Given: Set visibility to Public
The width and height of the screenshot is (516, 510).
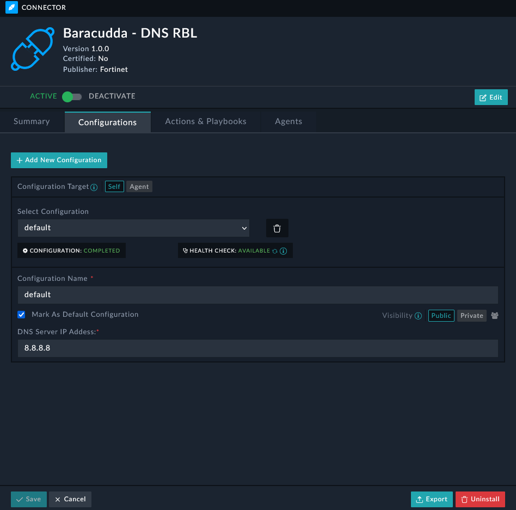Looking at the screenshot, I should 441,316.
